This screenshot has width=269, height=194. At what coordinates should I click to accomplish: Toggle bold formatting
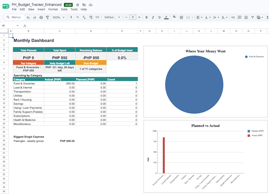[x=146, y=17]
